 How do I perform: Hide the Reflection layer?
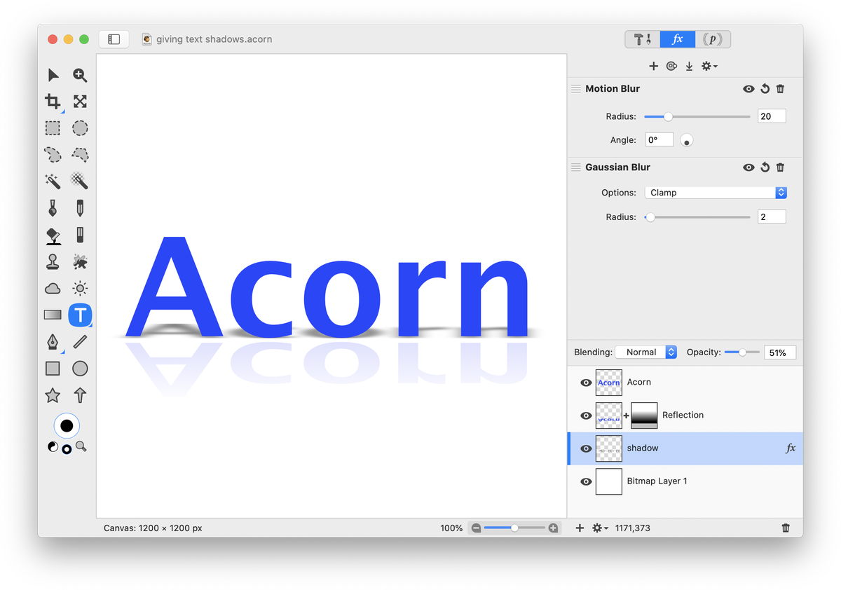tap(587, 416)
